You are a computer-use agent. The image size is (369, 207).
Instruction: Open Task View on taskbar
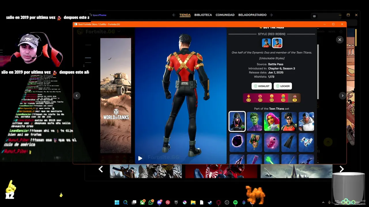pos(134,202)
